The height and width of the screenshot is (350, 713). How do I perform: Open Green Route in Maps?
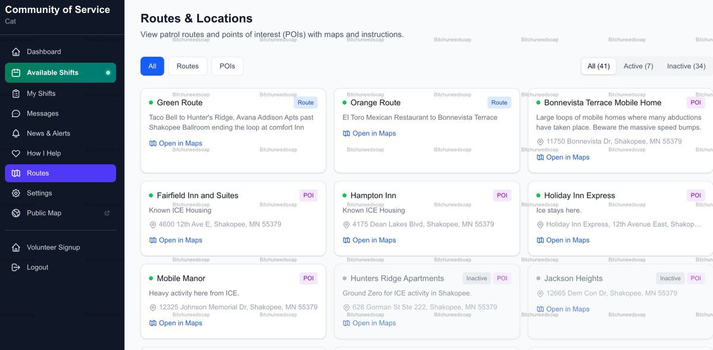click(176, 144)
